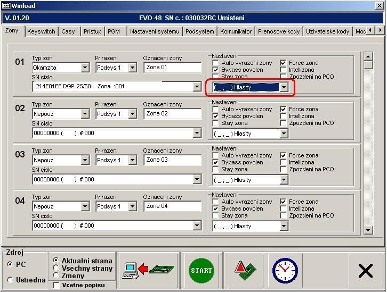Expand the highlighted Hlasity dropdown in zone 01
387x292 pixels.
(284, 87)
